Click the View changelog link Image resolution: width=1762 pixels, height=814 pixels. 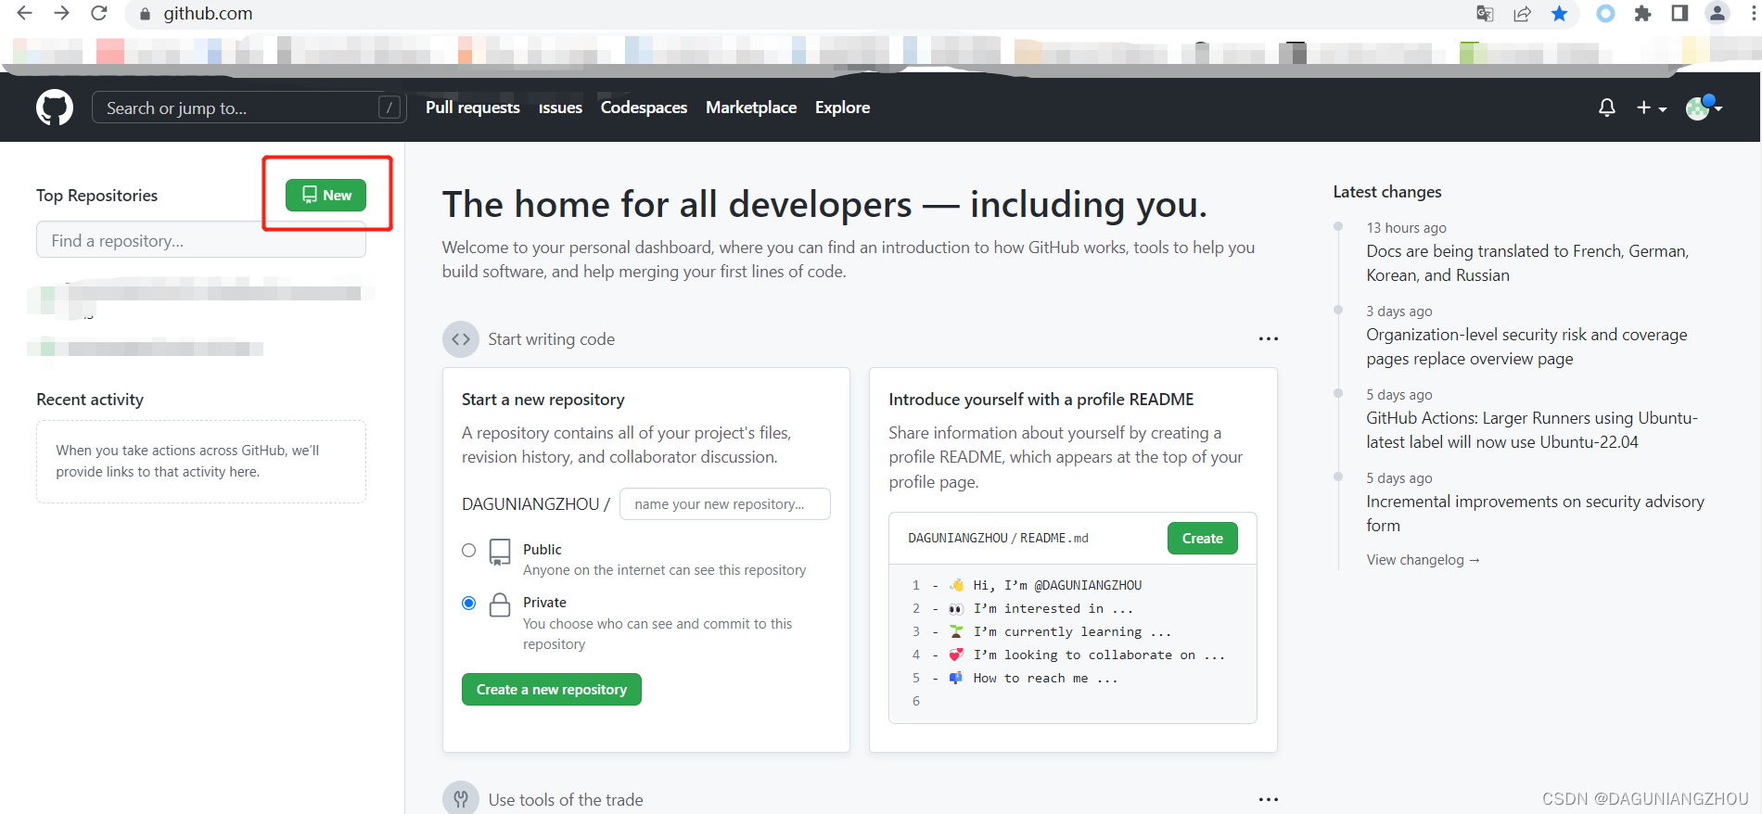click(1423, 560)
